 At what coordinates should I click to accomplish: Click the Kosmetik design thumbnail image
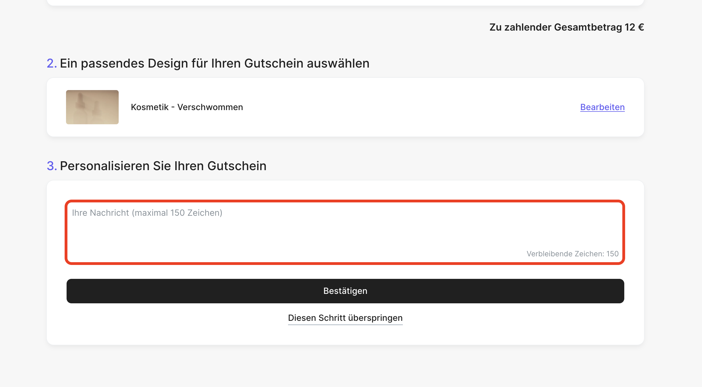click(x=92, y=107)
